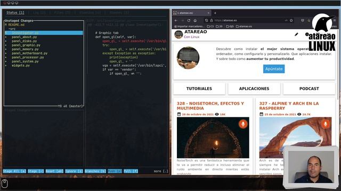The height and width of the screenshot is (191, 341).
Task: Click the microphone badge on the Alpine post
Action: point(326,124)
